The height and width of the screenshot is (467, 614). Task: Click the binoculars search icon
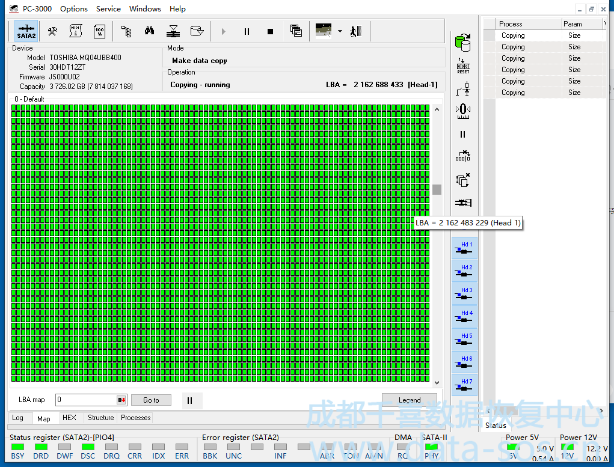pos(150,31)
